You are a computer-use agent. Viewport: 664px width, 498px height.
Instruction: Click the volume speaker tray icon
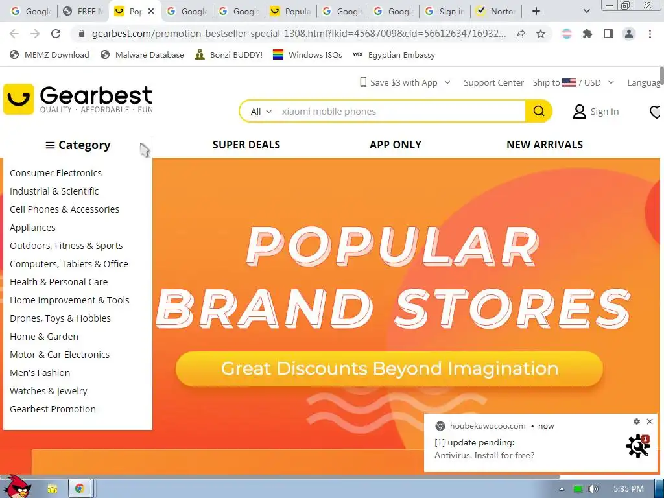tap(593, 489)
